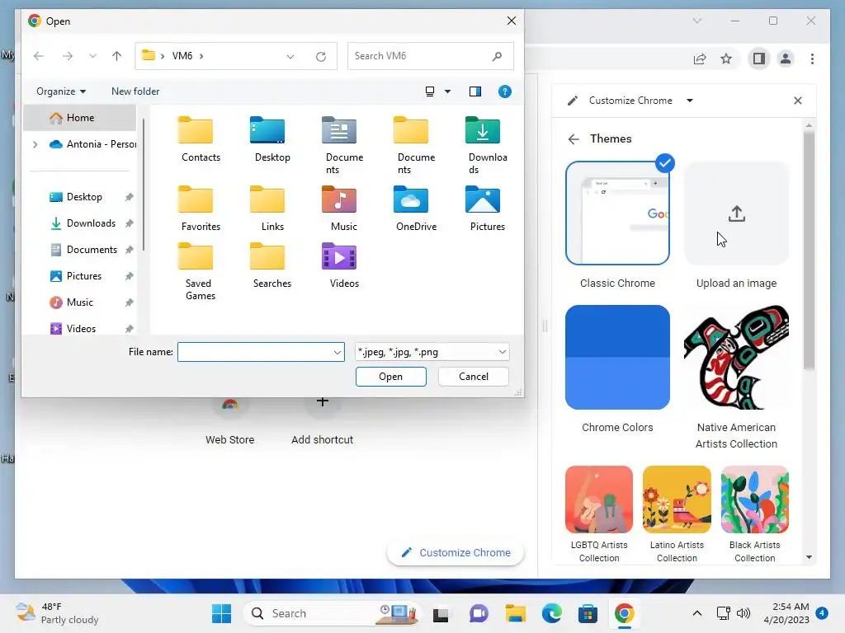Select Home in the navigation pane
The width and height of the screenshot is (845, 633).
pyautogui.click(x=79, y=117)
